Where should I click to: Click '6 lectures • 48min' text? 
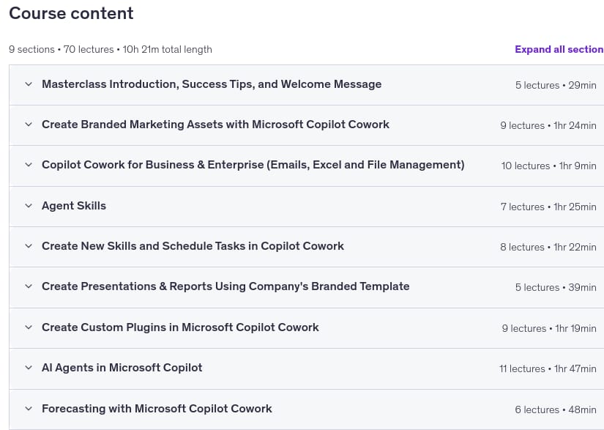(x=556, y=409)
